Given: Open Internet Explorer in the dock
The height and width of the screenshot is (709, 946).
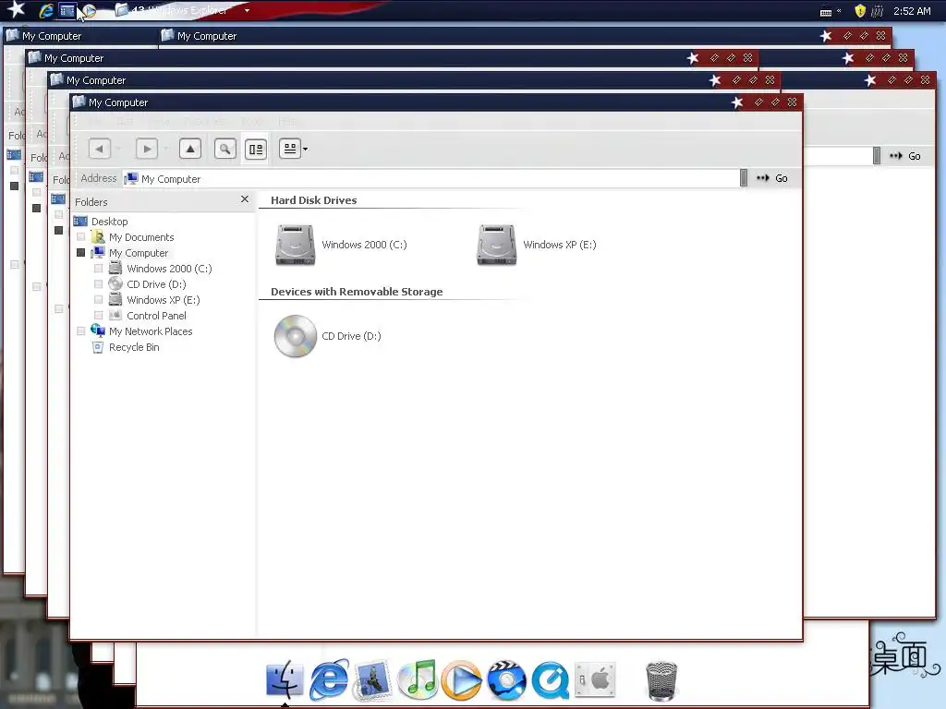Looking at the screenshot, I should pyautogui.click(x=330, y=680).
